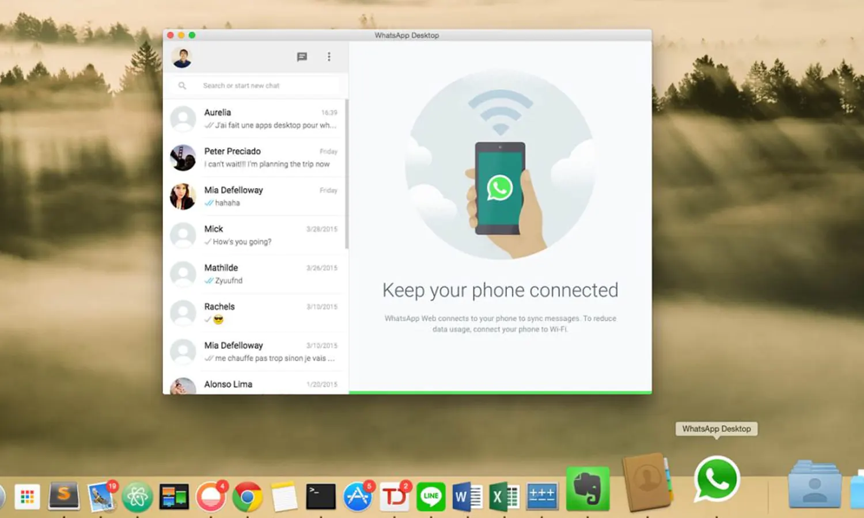Launch Microsoft Excel from the Dock
This screenshot has height=518, width=864.
coord(504,496)
